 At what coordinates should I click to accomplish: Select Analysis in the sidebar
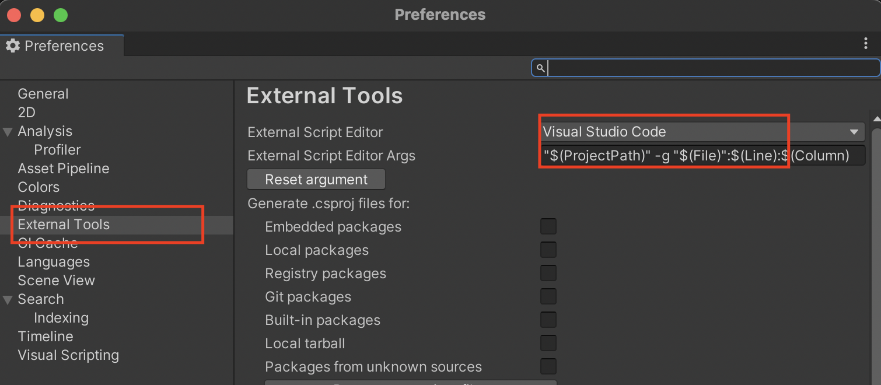pos(45,131)
